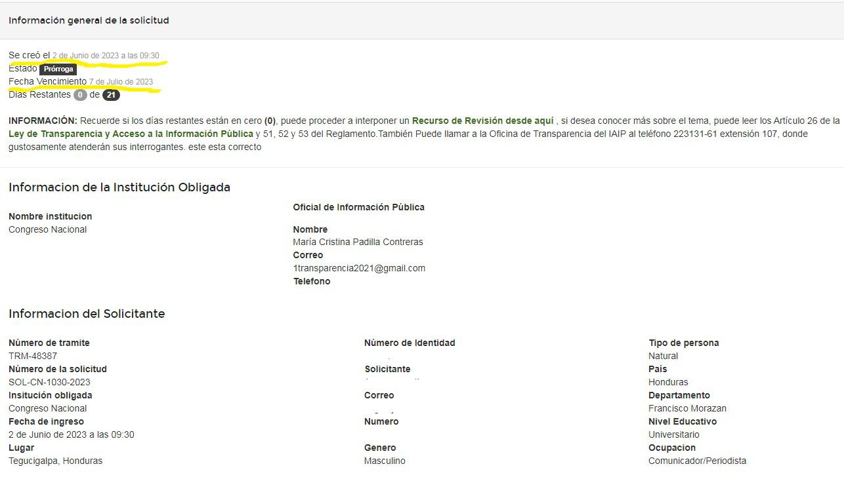Click the Prórroga status badge
The width and height of the screenshot is (844, 479).
coord(58,68)
